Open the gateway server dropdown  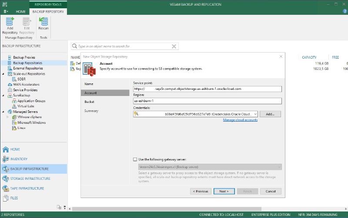pos(279,167)
